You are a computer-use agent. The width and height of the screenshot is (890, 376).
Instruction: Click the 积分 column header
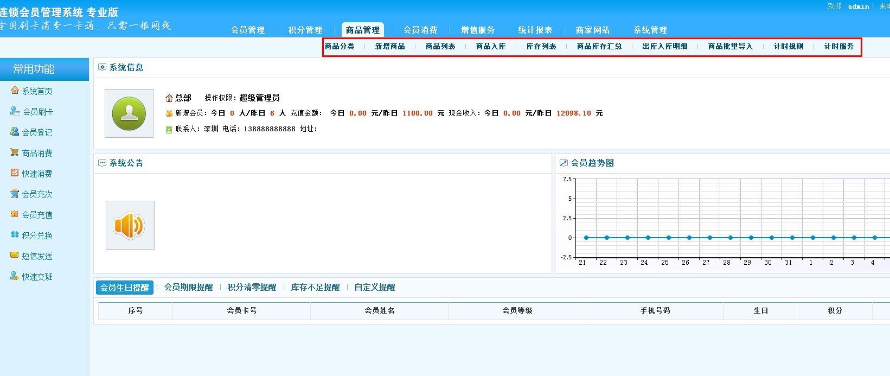point(835,311)
